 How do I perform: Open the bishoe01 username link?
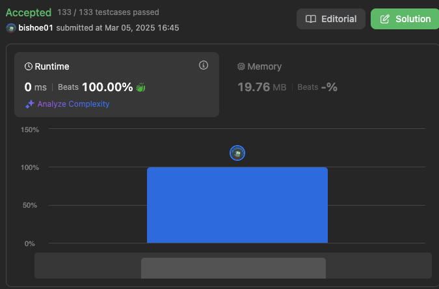coord(36,28)
